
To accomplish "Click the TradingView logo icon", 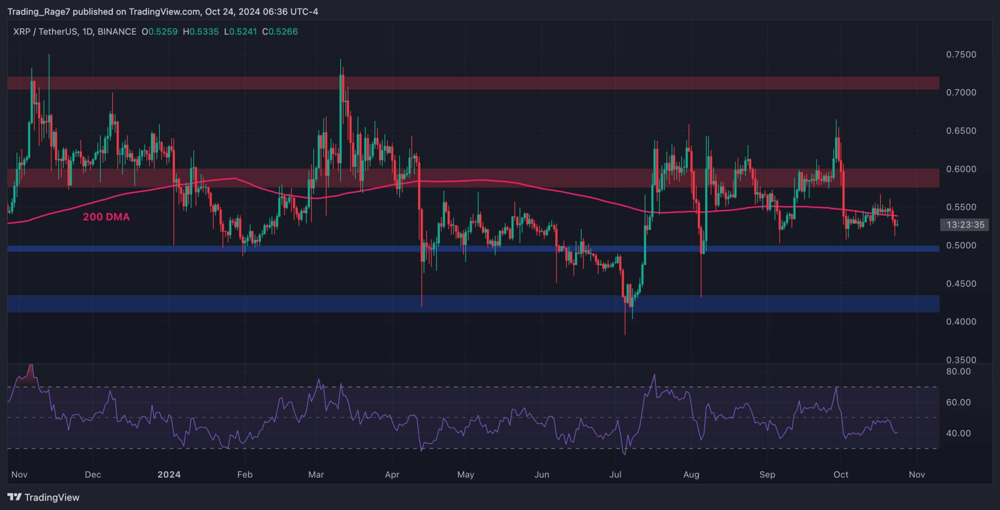I will pyautogui.click(x=14, y=497).
